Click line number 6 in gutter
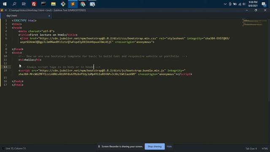The width and height of the screenshot is (270, 152). (6, 38)
